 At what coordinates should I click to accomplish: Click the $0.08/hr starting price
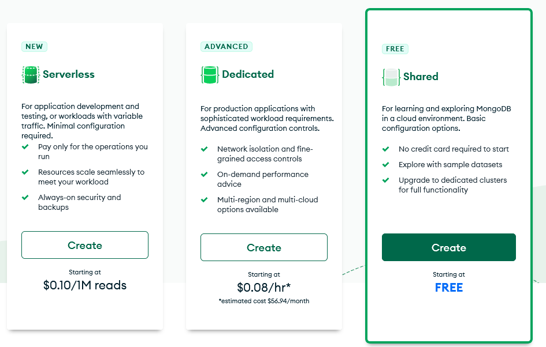pos(264,287)
